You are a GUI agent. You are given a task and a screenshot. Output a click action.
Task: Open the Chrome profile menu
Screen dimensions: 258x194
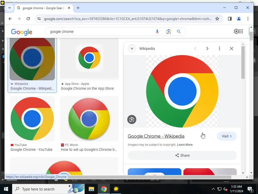(239, 19)
